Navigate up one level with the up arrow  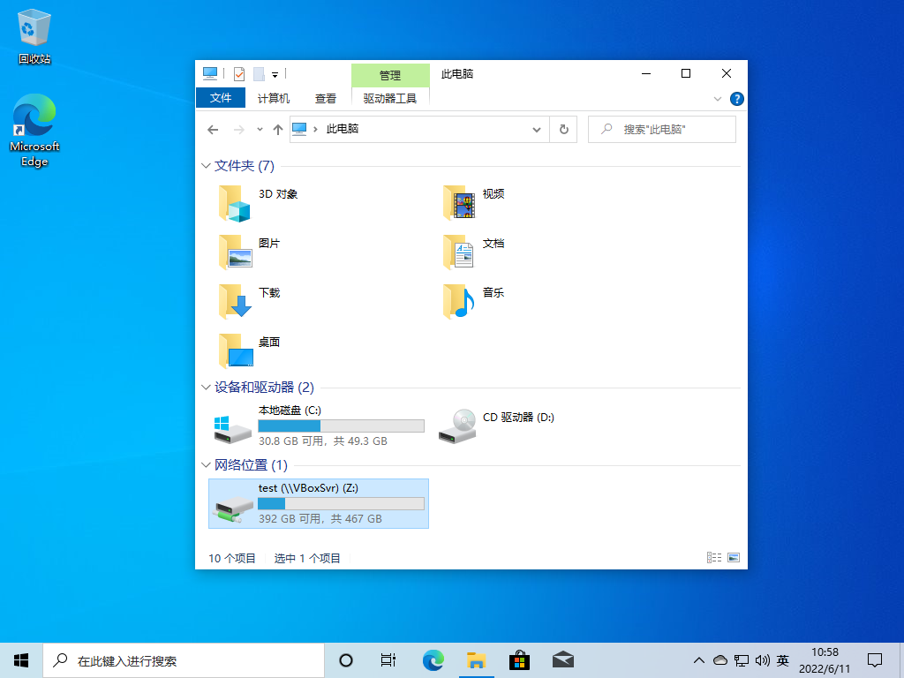pyautogui.click(x=278, y=129)
